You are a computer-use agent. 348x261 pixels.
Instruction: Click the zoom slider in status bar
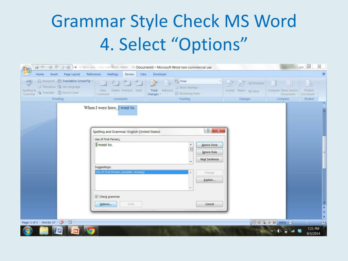(x=307, y=222)
